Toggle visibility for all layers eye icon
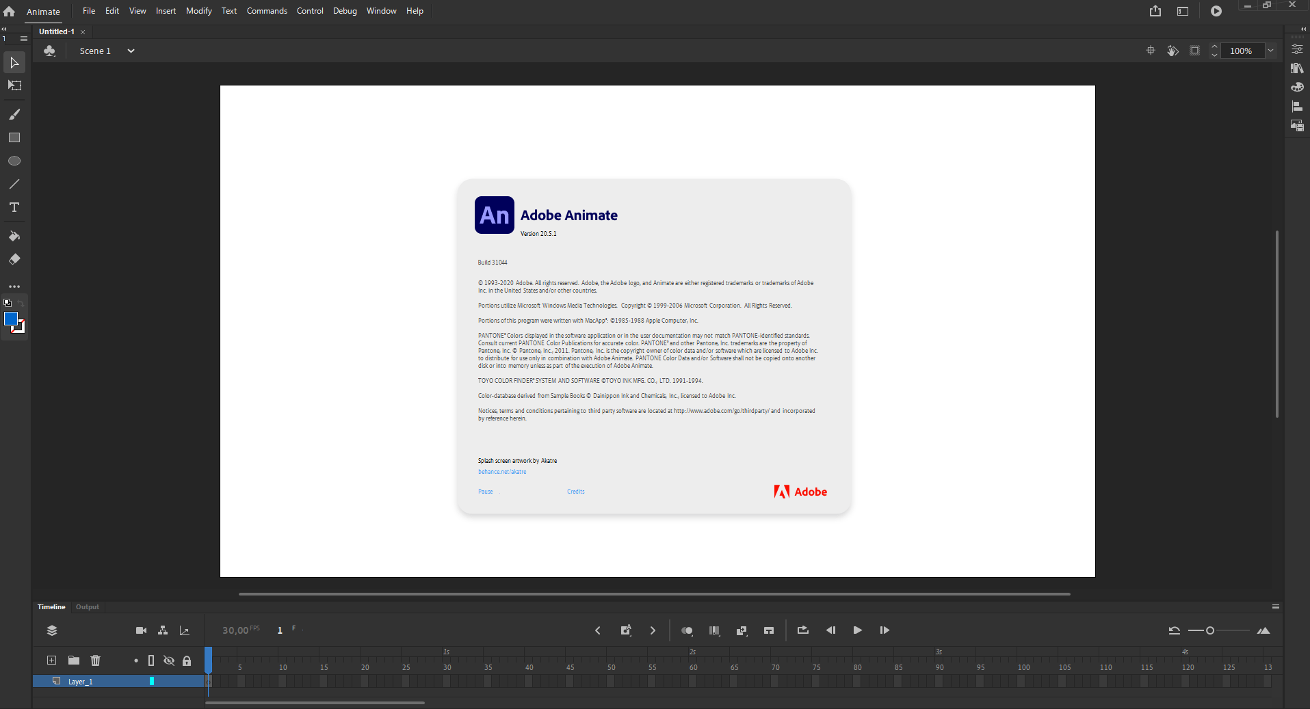The height and width of the screenshot is (709, 1310). [x=169, y=660]
